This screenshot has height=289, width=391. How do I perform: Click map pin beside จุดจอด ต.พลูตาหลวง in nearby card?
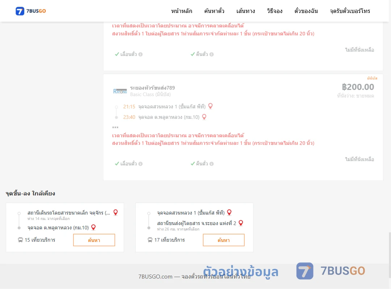pyautogui.click(x=93, y=227)
